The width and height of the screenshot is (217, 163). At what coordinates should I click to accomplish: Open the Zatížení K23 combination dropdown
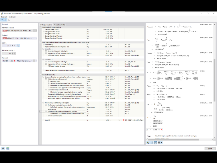[x=32, y=38]
